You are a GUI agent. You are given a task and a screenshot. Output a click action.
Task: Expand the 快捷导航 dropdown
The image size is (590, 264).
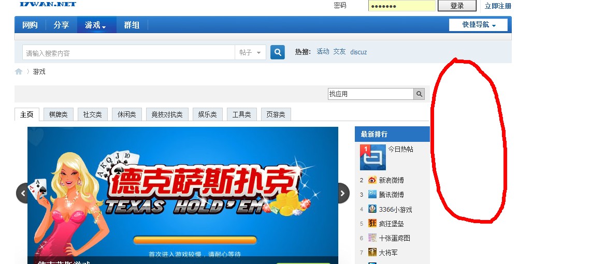coord(478,25)
